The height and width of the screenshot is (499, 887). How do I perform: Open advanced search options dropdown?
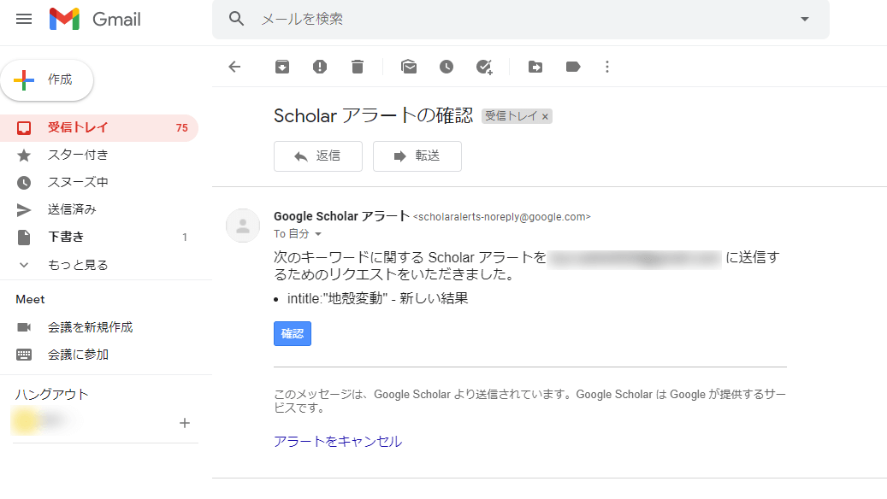coord(803,19)
